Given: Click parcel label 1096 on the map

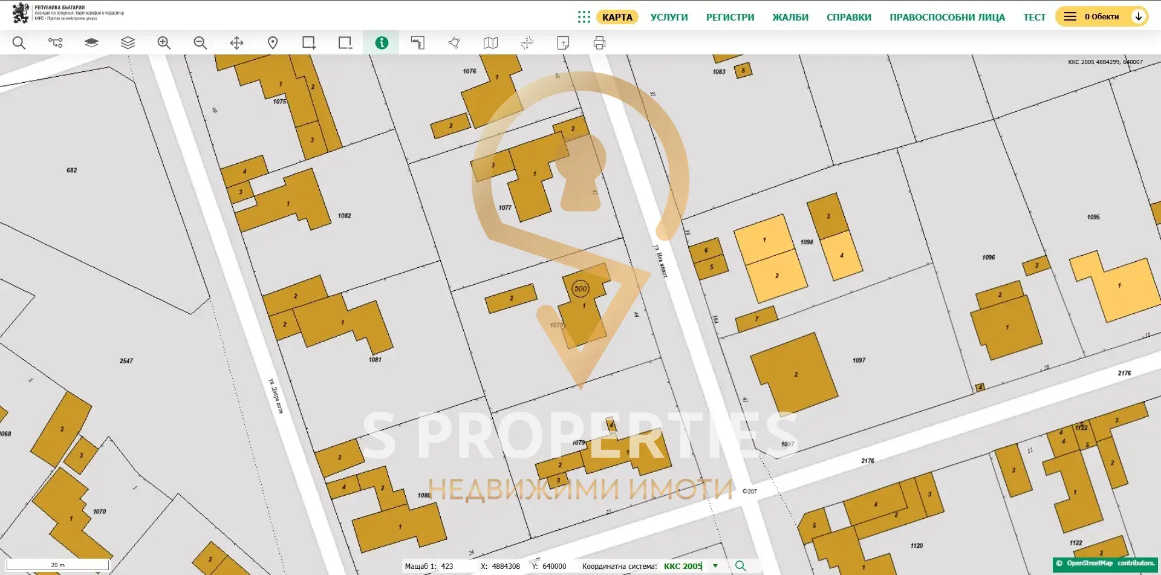Looking at the screenshot, I should 989,258.
